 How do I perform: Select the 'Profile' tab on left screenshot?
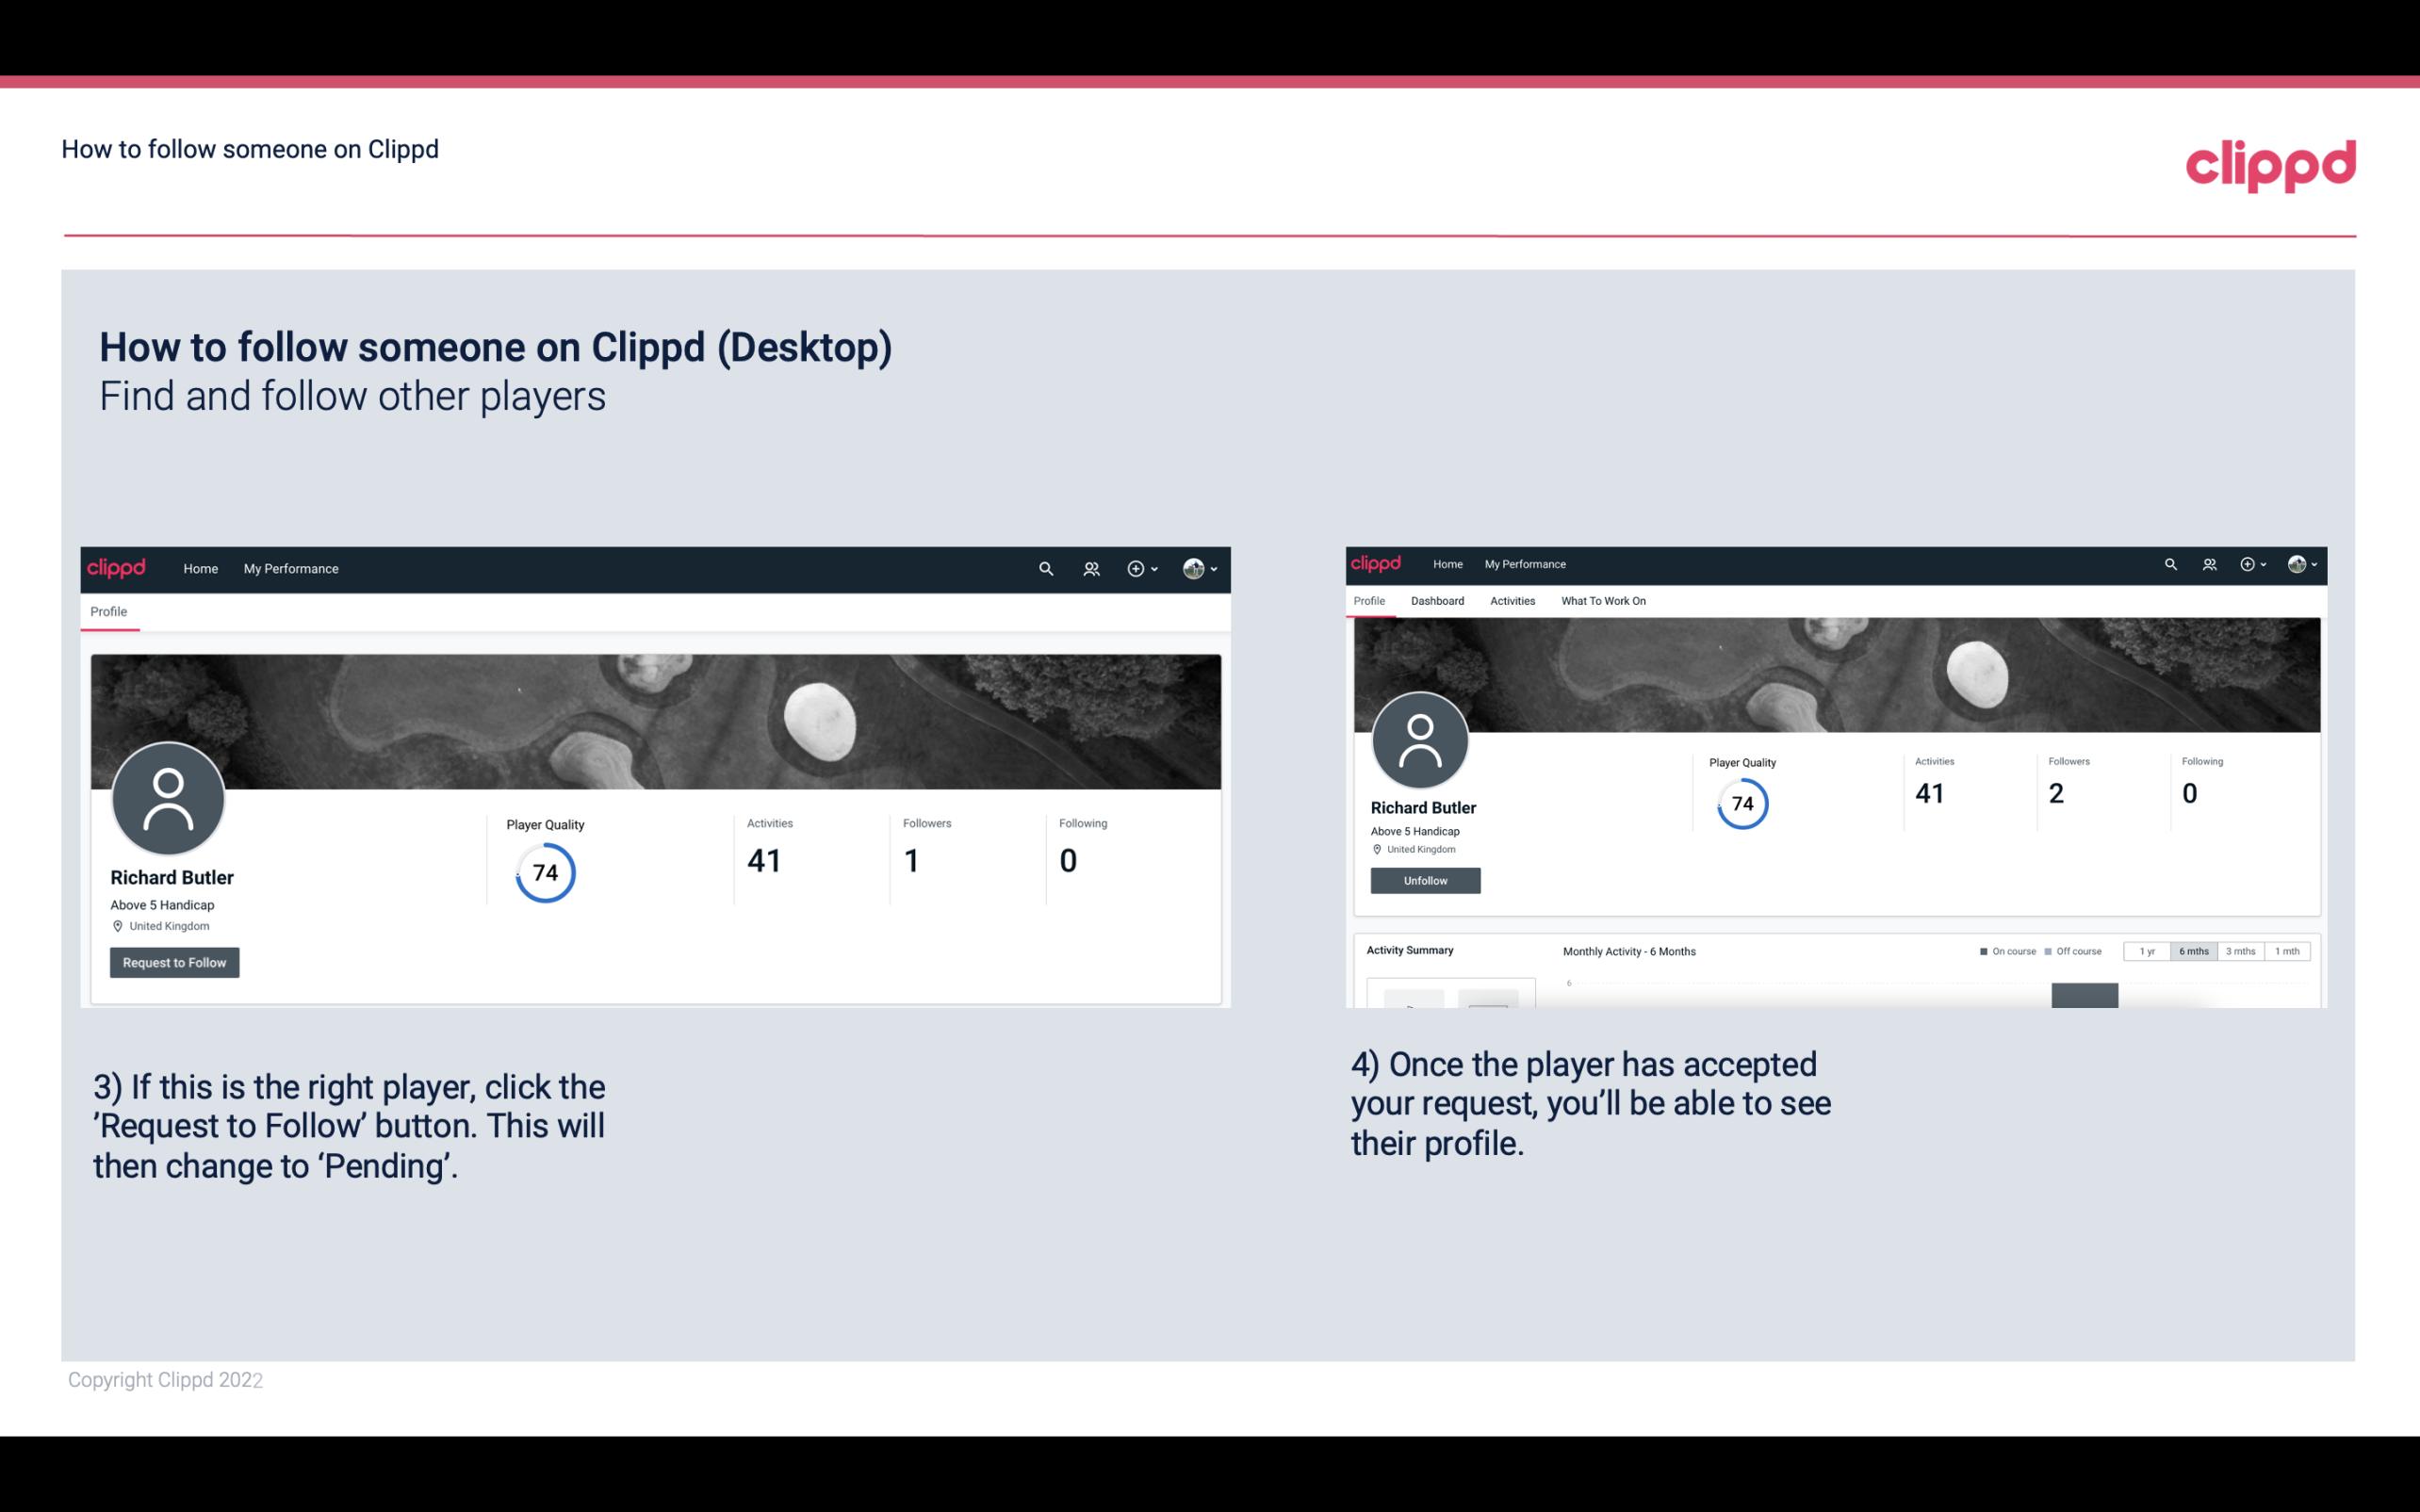tap(108, 611)
